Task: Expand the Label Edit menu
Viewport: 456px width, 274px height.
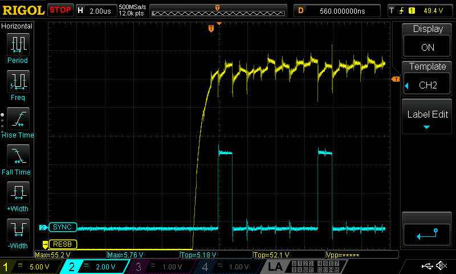Action: tap(427, 118)
